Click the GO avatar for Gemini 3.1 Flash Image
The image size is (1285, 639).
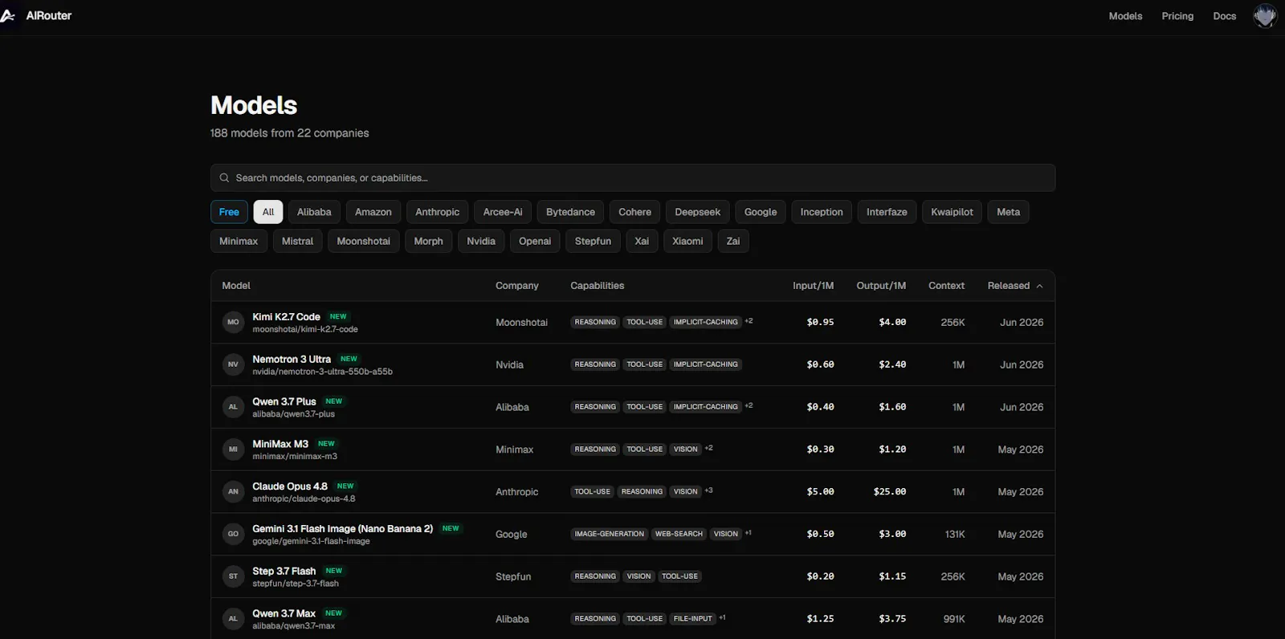(x=233, y=534)
